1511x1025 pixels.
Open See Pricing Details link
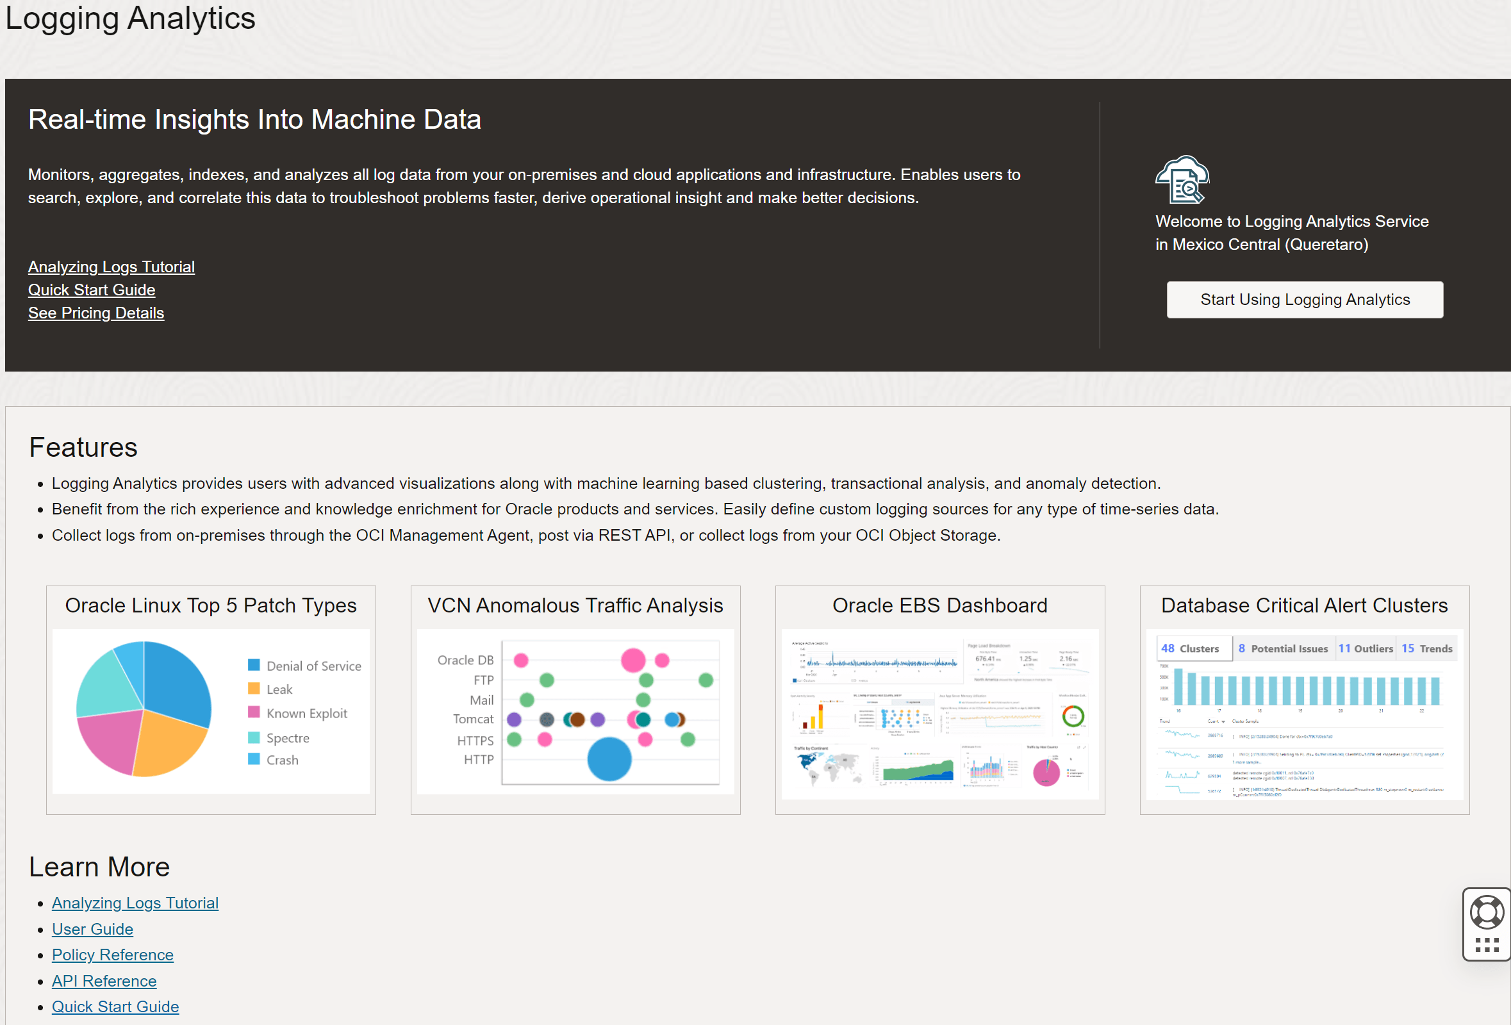[96, 313]
